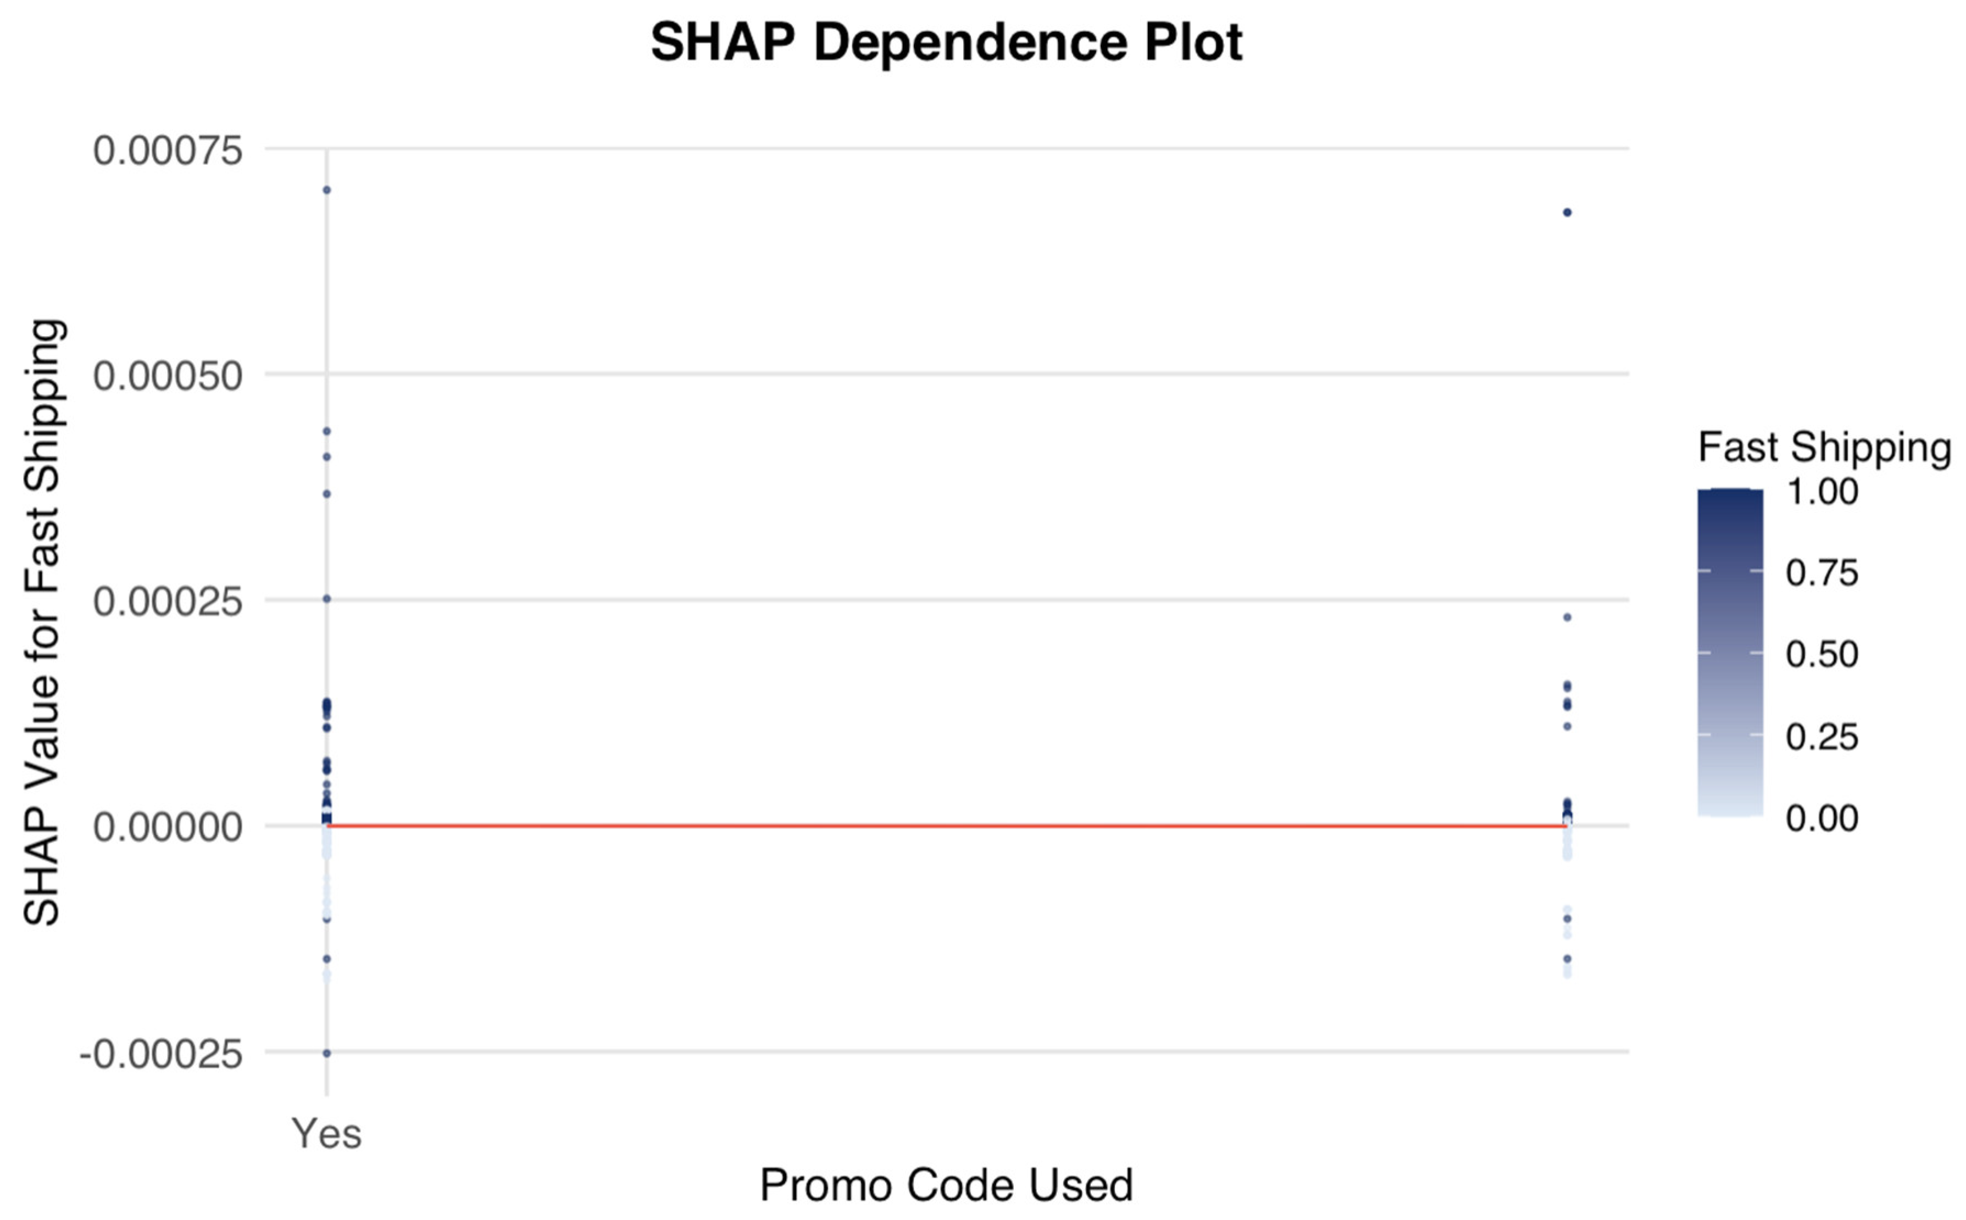This screenshot has height=1220, width=1966.
Task: Click the 0.00000 y-axis tick label
Action: point(168,828)
